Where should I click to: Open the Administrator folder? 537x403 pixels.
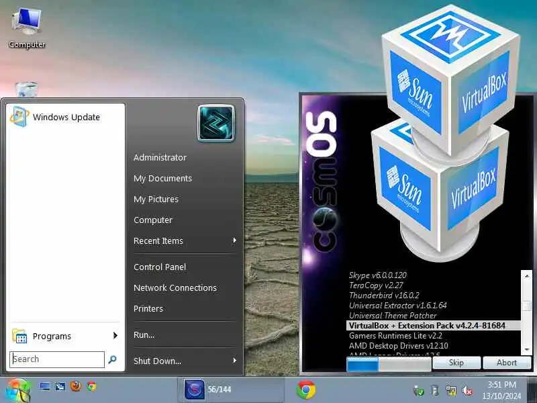(160, 158)
